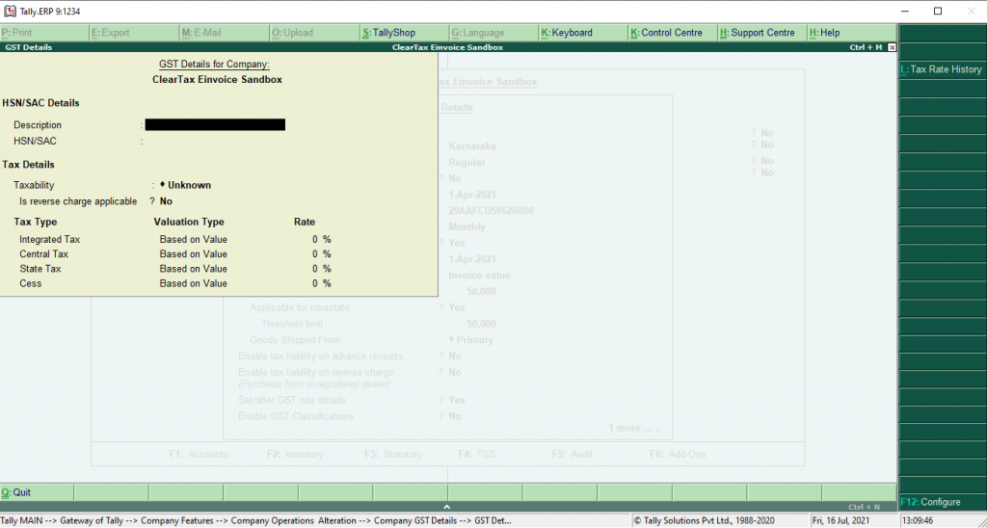Close the GST Details panel with the X

point(892,47)
